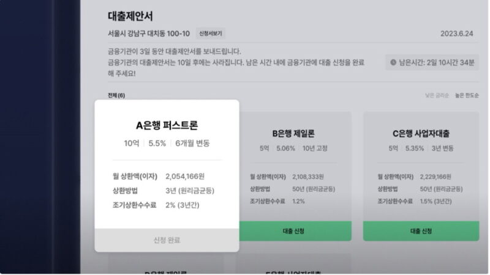The width and height of the screenshot is (490, 275).
Task: Open the 신청서보기 application view button
Action: 211,34
